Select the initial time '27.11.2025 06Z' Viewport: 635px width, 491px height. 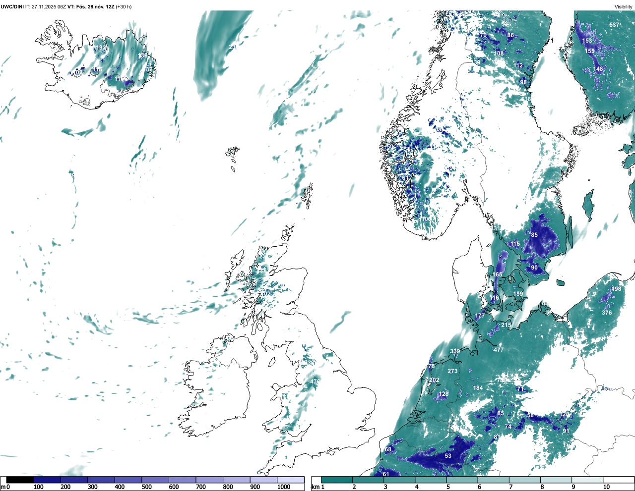coord(49,6)
